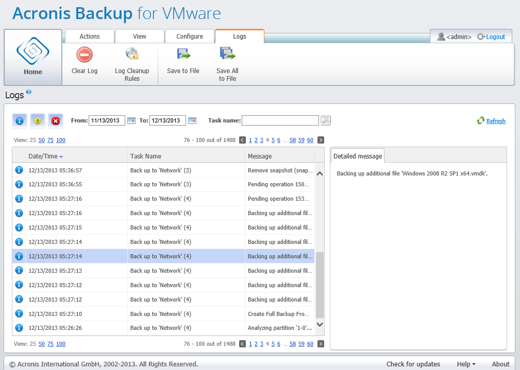The image size is (520, 370).
Task: Open Log Cleanup Rules
Action: click(x=132, y=64)
